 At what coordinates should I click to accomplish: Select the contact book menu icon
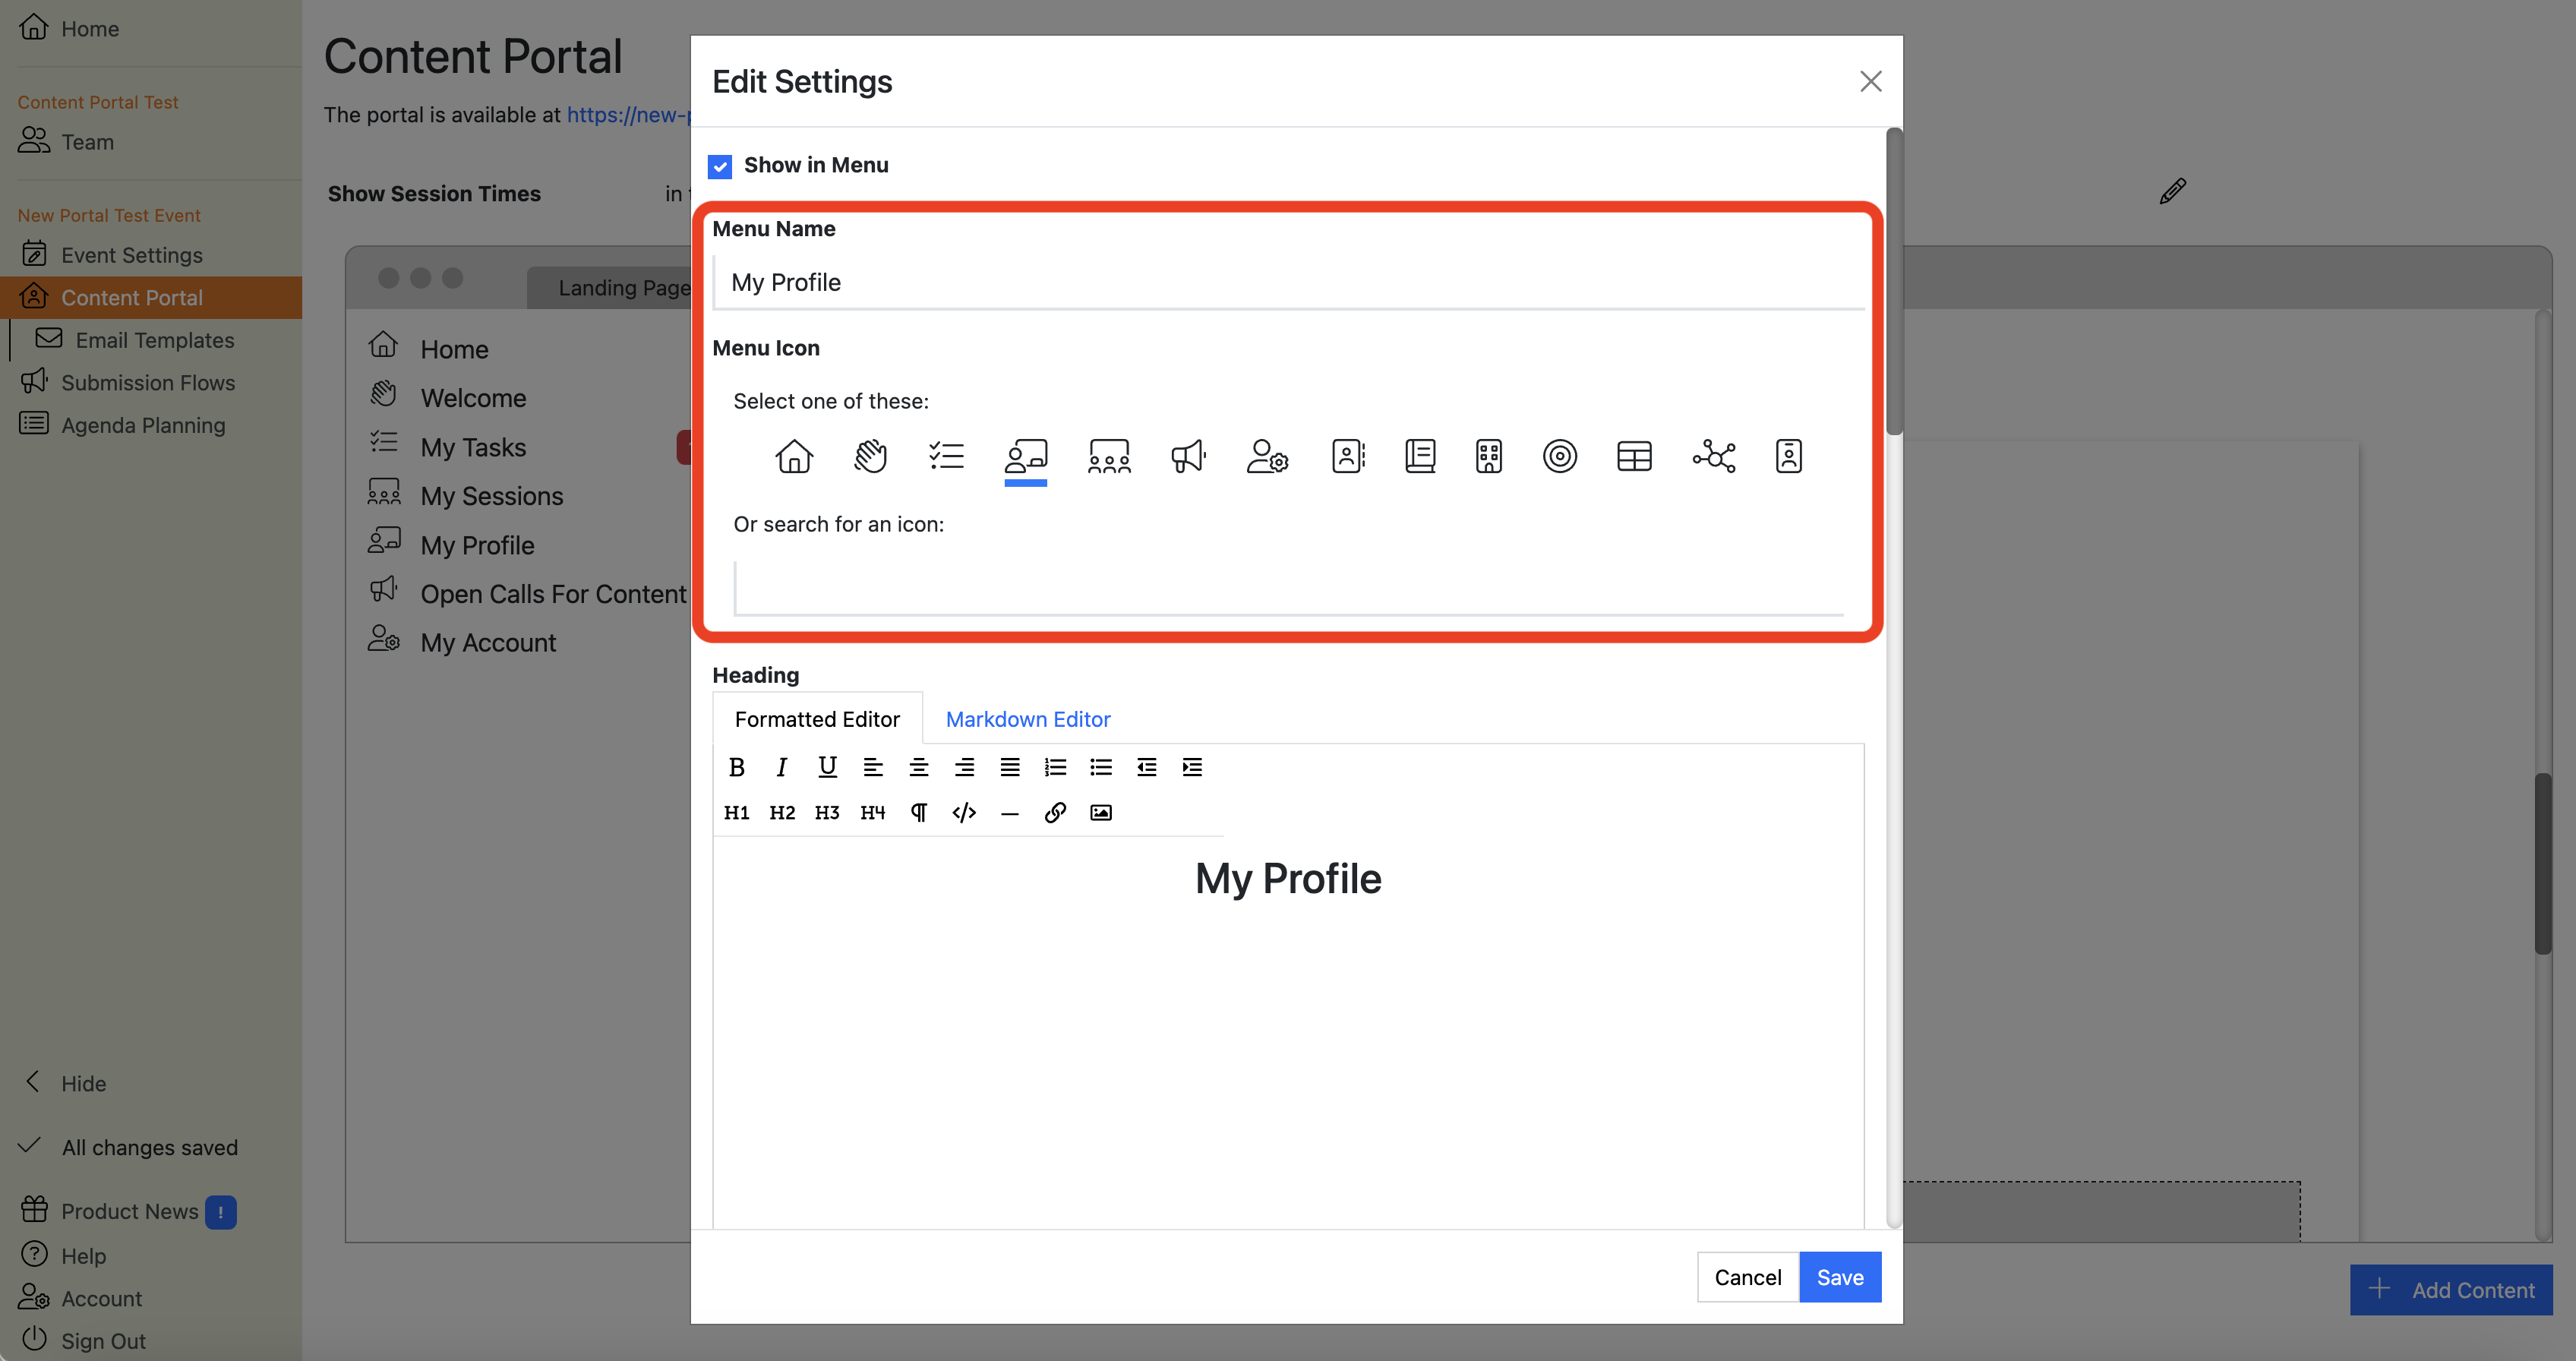[1348, 456]
